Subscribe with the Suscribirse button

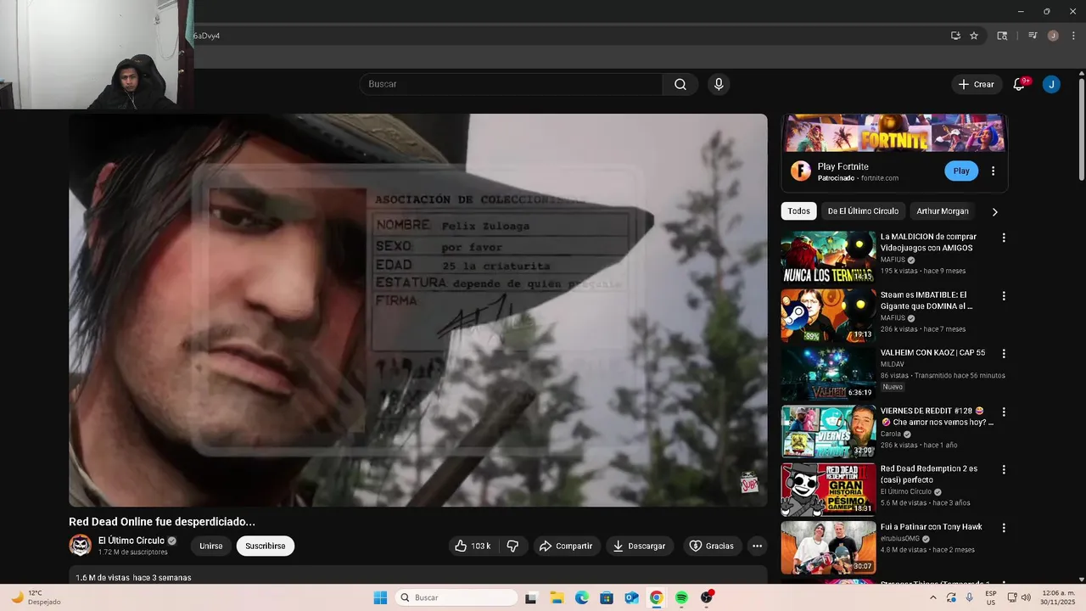tap(266, 546)
